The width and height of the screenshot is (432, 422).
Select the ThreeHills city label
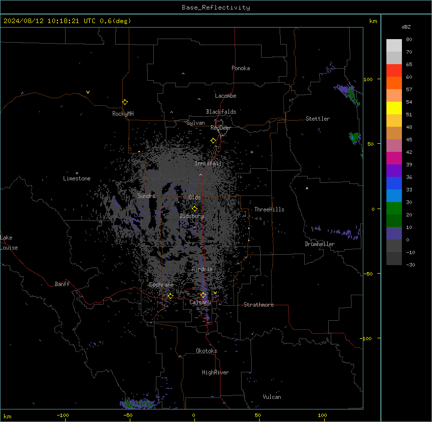(x=269, y=209)
